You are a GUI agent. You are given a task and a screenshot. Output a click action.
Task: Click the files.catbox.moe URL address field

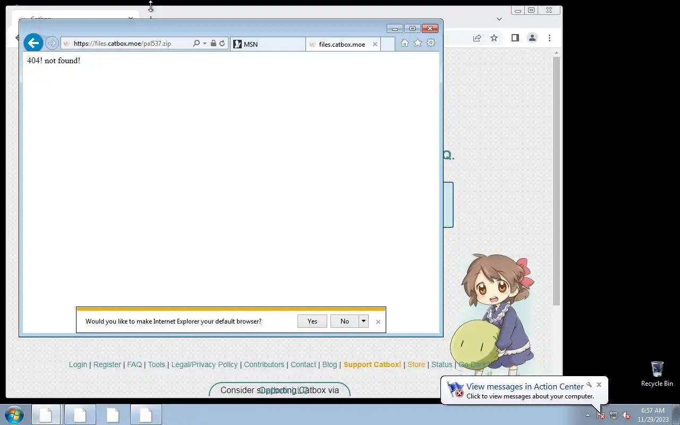pyautogui.click(x=126, y=44)
